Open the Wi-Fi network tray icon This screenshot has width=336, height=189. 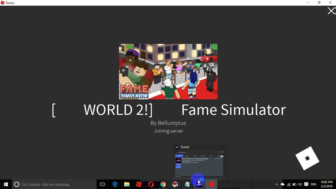tap(288, 184)
